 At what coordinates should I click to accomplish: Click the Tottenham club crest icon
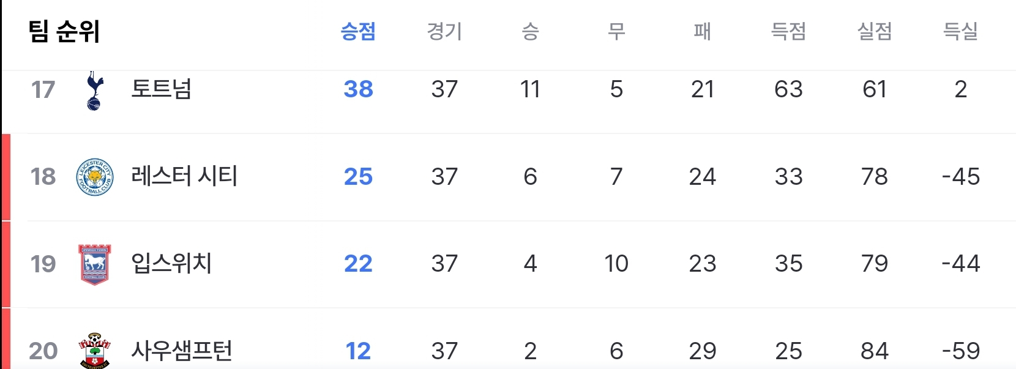point(94,91)
